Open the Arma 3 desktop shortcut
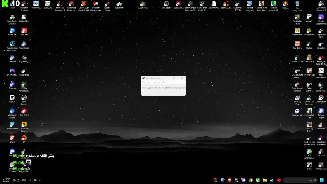This screenshot has height=184, width=327. coord(309,18)
